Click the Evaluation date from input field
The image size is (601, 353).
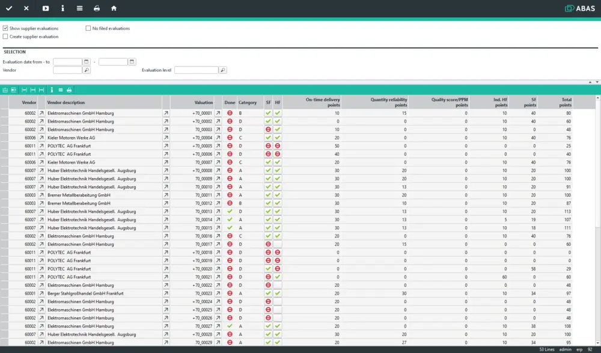[x=67, y=62]
